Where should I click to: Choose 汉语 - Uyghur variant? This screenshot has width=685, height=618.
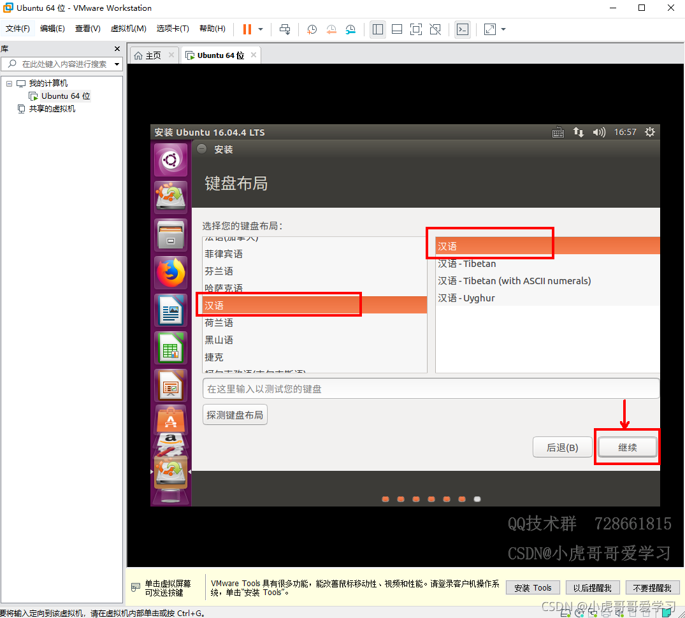tap(548, 298)
